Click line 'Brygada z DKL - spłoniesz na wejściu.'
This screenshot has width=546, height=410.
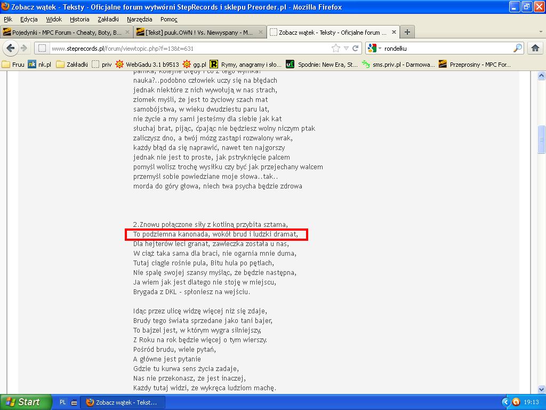tap(191, 291)
